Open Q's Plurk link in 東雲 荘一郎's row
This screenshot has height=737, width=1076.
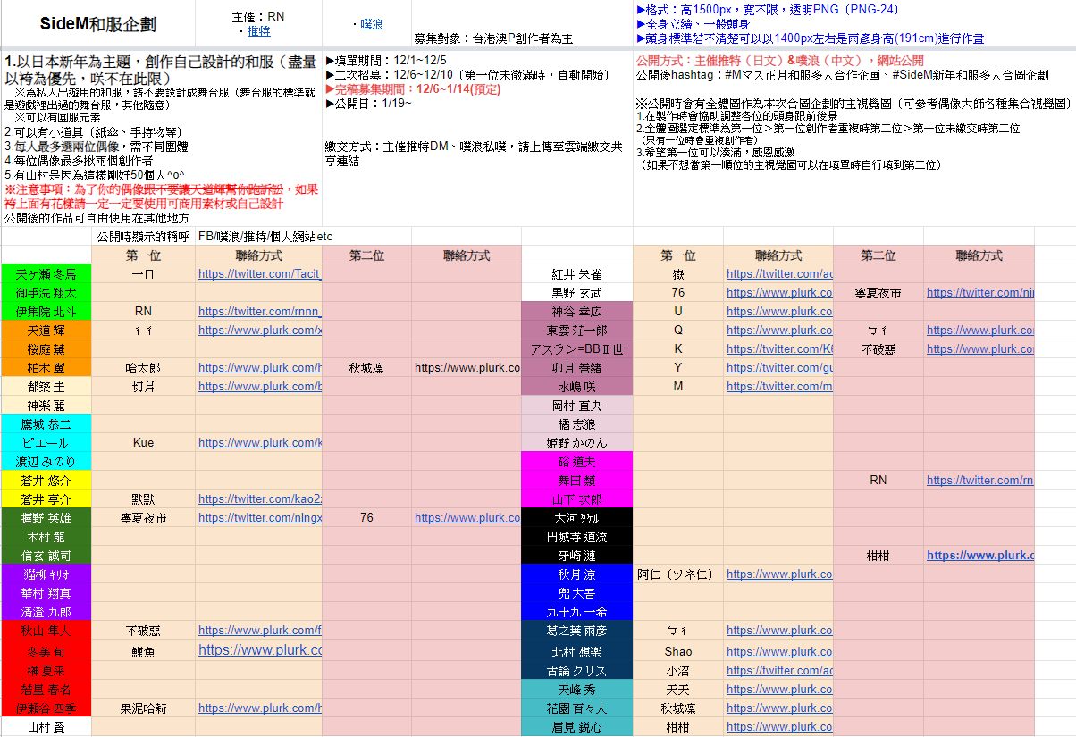point(779,330)
